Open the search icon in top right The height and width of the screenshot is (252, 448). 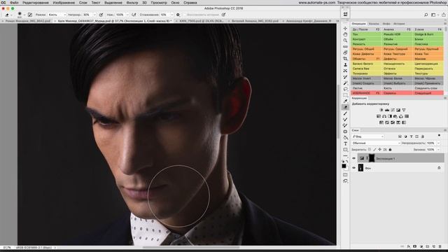pos(426,15)
